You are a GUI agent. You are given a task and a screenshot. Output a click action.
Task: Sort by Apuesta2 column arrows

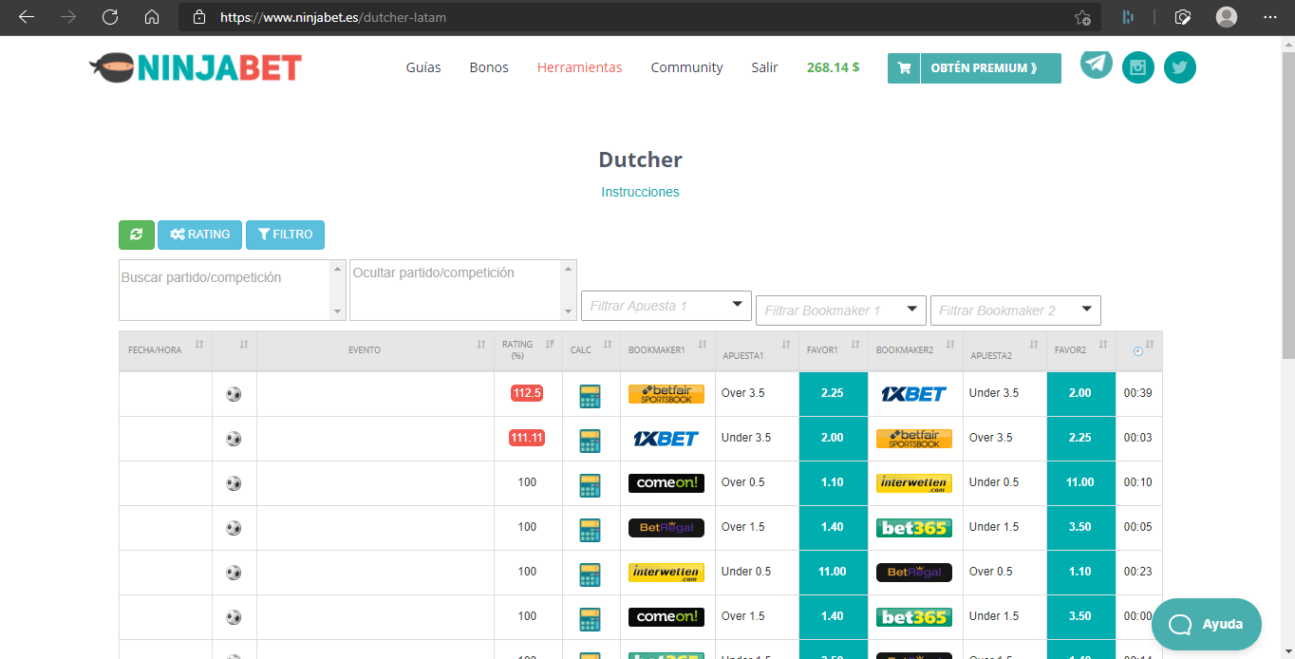coord(1034,345)
